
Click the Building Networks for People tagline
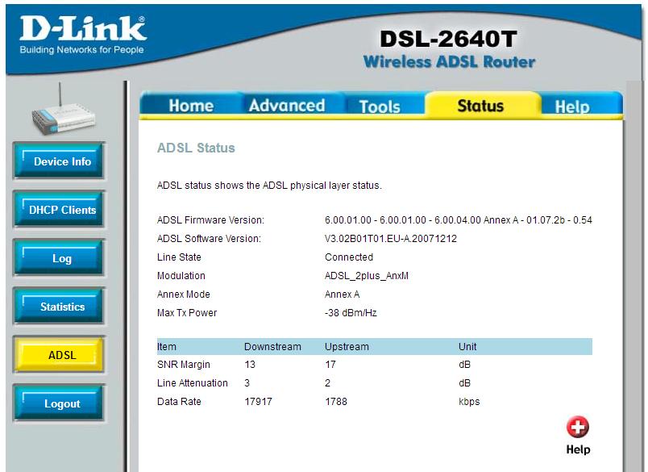pos(82,50)
